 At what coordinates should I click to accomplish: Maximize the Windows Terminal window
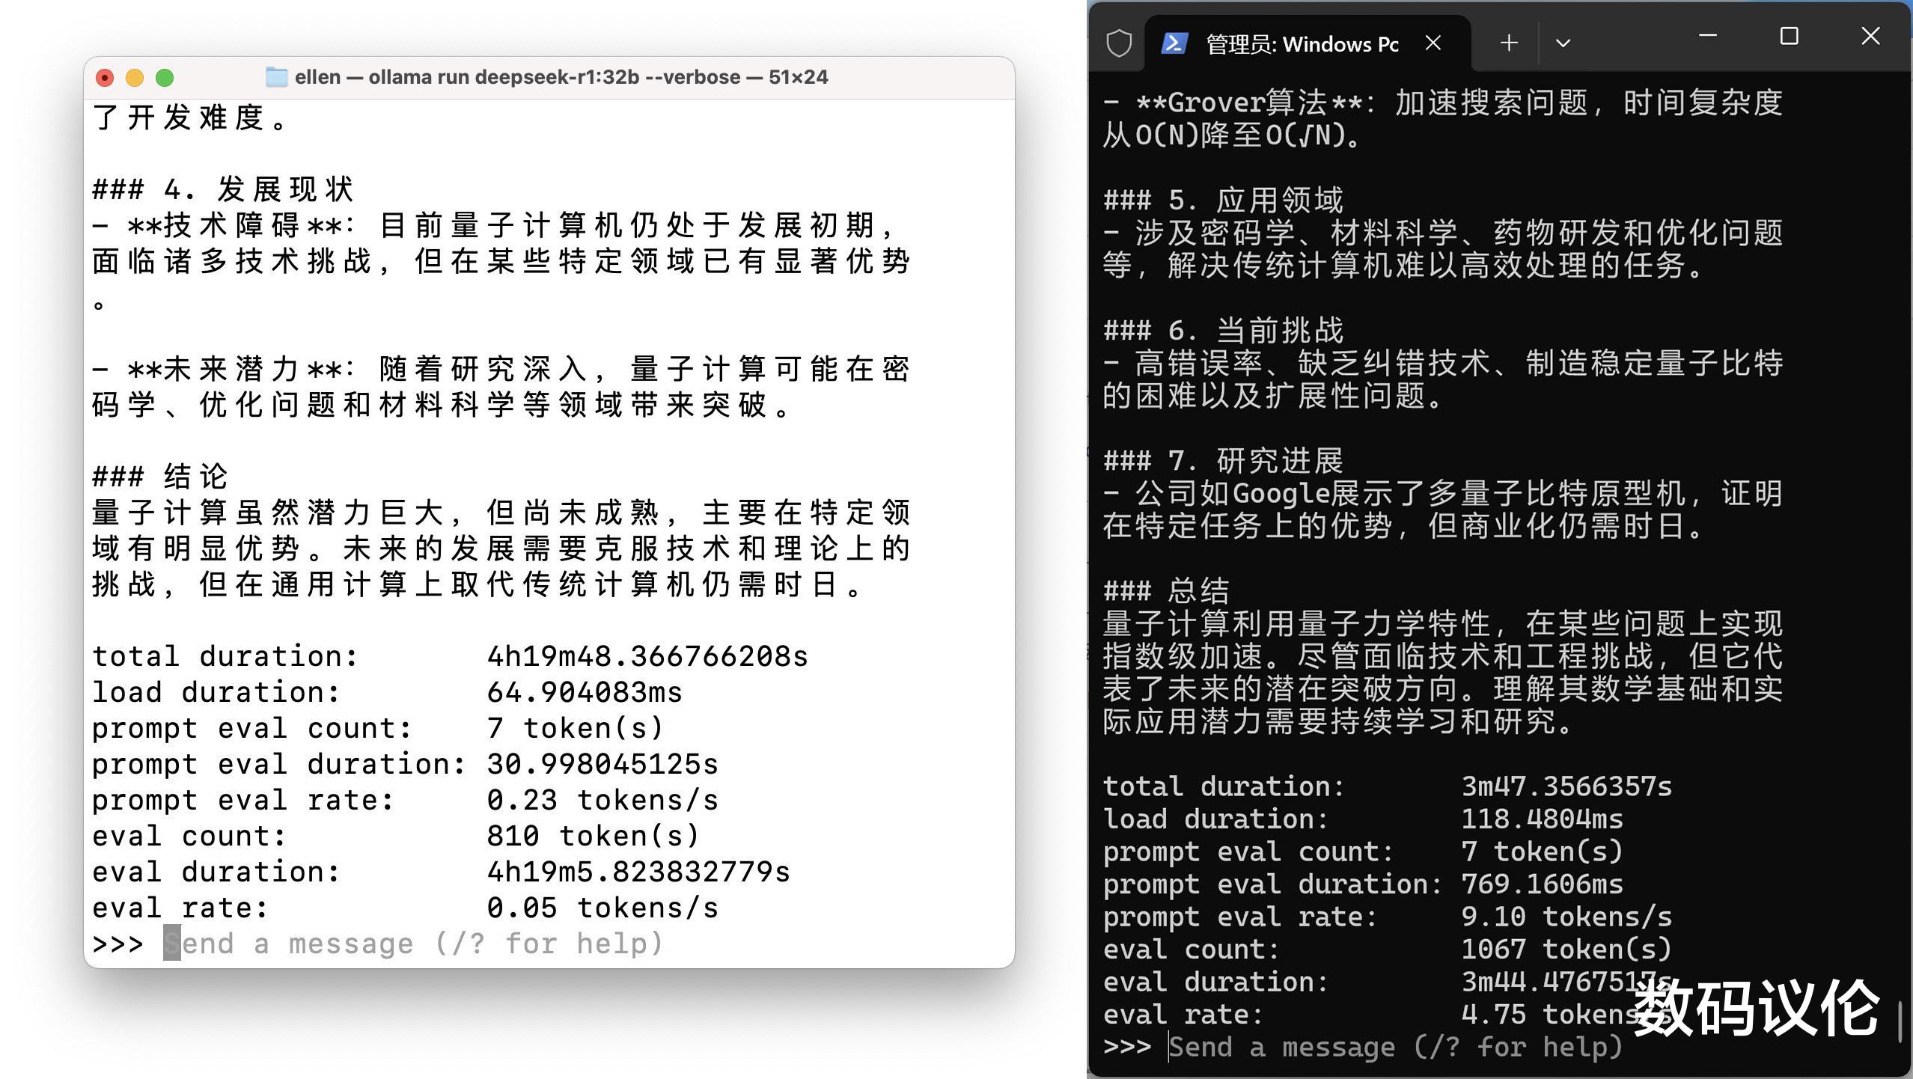point(1789,36)
